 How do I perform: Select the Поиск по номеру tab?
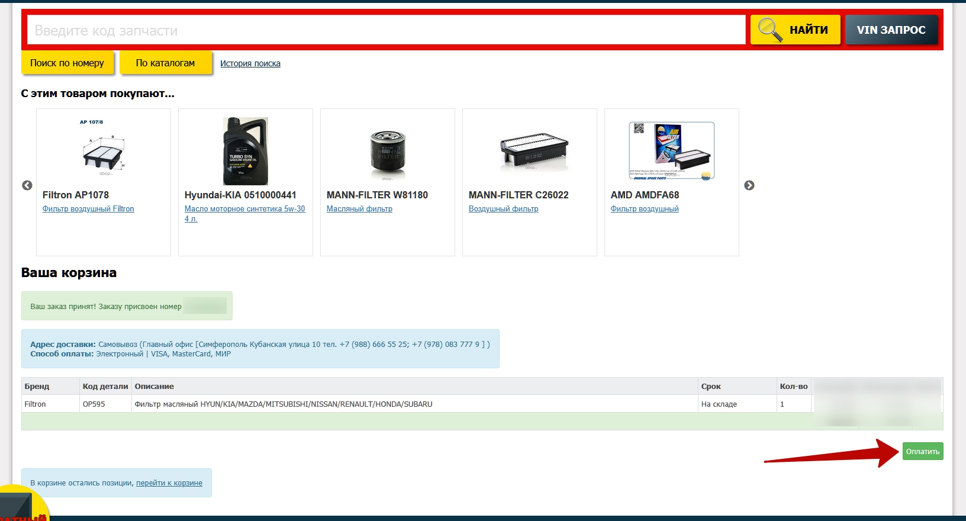[67, 63]
